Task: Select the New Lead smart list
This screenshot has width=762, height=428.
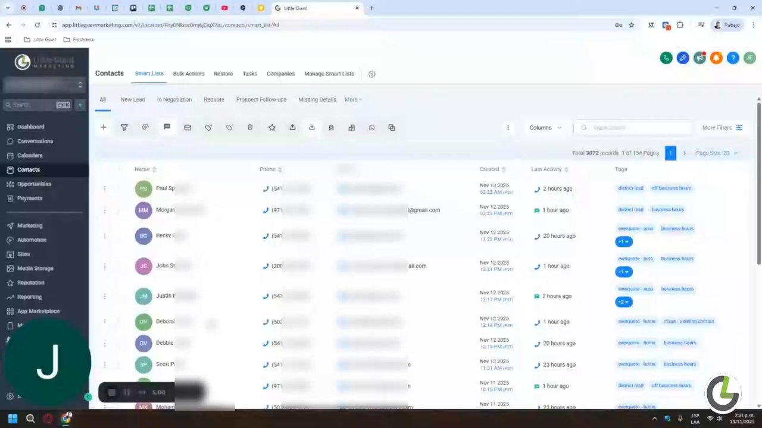Action: coord(133,99)
